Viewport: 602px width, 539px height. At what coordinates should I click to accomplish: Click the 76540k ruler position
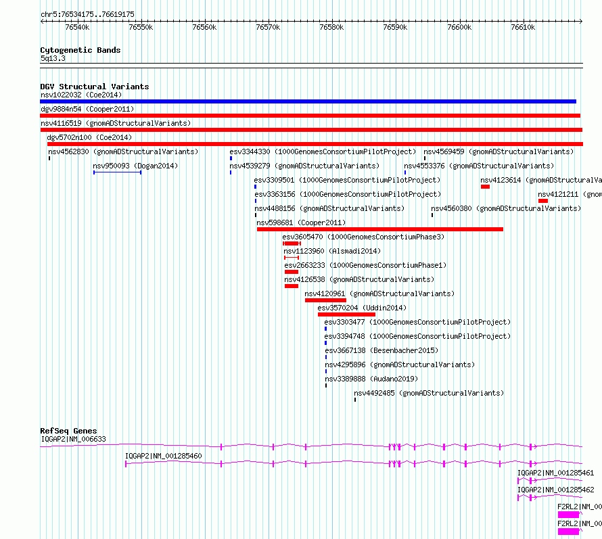tap(78, 27)
